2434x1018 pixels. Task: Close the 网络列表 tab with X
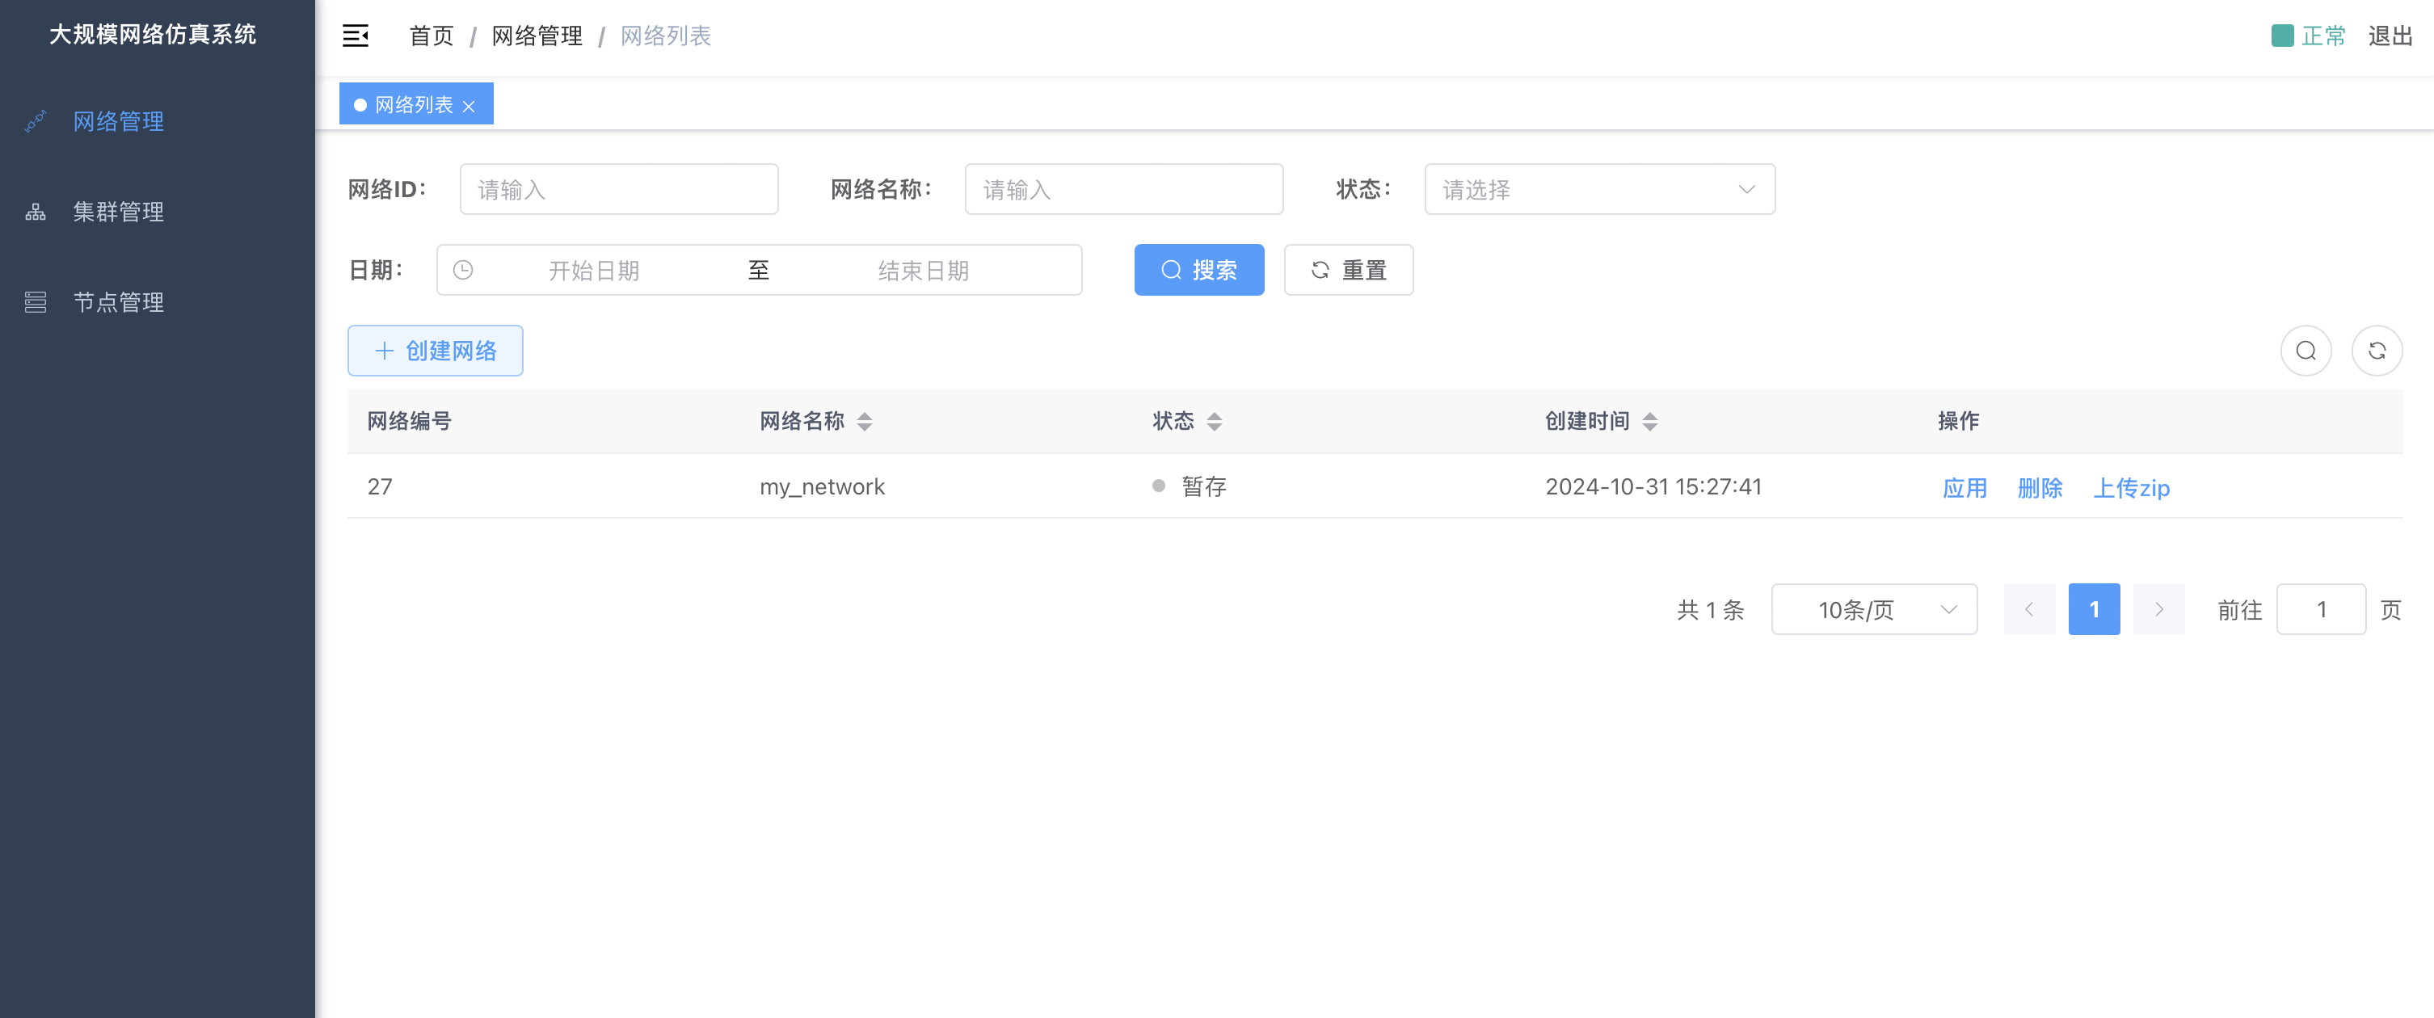point(469,106)
